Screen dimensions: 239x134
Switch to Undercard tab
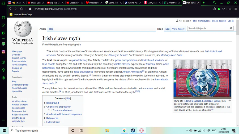pyautogui.click(x=94, y=3)
